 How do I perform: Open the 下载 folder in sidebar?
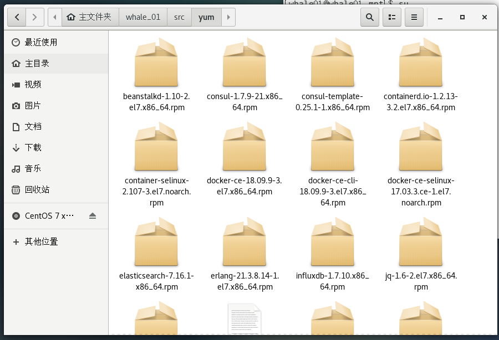coord(57,147)
